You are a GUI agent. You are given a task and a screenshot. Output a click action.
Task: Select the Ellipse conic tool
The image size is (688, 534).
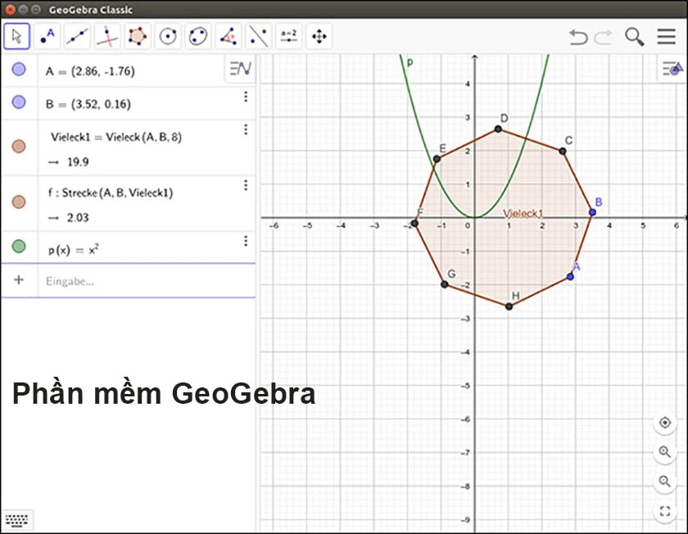198,36
